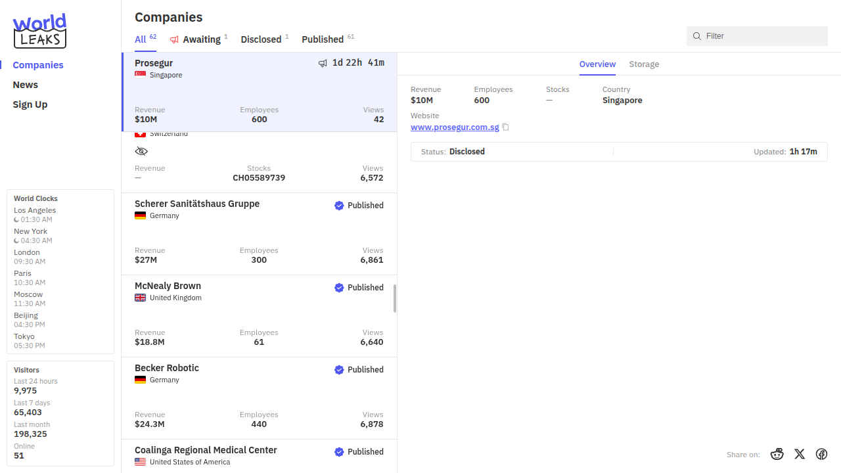841x473 pixels.
Task: Click Sign Up in the sidebar
Action: pyautogui.click(x=30, y=104)
